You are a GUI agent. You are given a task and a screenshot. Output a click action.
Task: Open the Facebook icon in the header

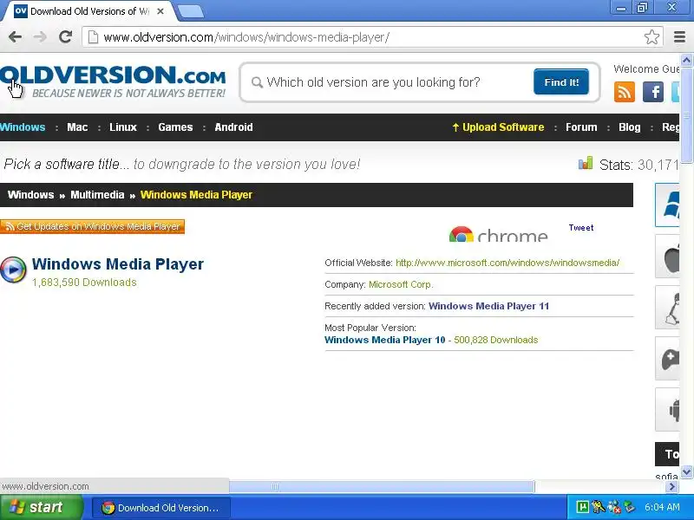(x=653, y=92)
